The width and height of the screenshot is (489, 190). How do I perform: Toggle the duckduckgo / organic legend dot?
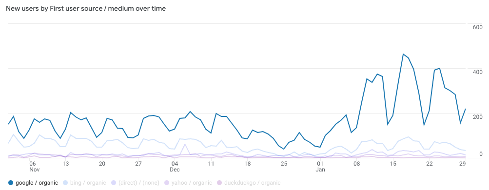point(219,183)
